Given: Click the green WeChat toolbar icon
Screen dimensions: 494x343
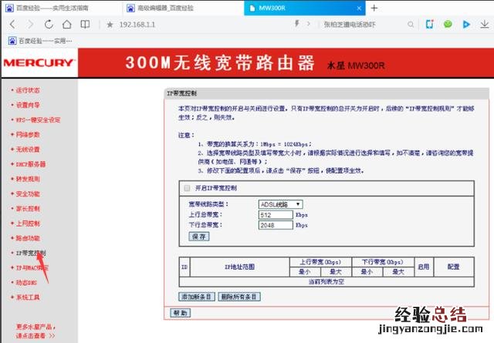Looking at the screenshot, I should 448,24.
